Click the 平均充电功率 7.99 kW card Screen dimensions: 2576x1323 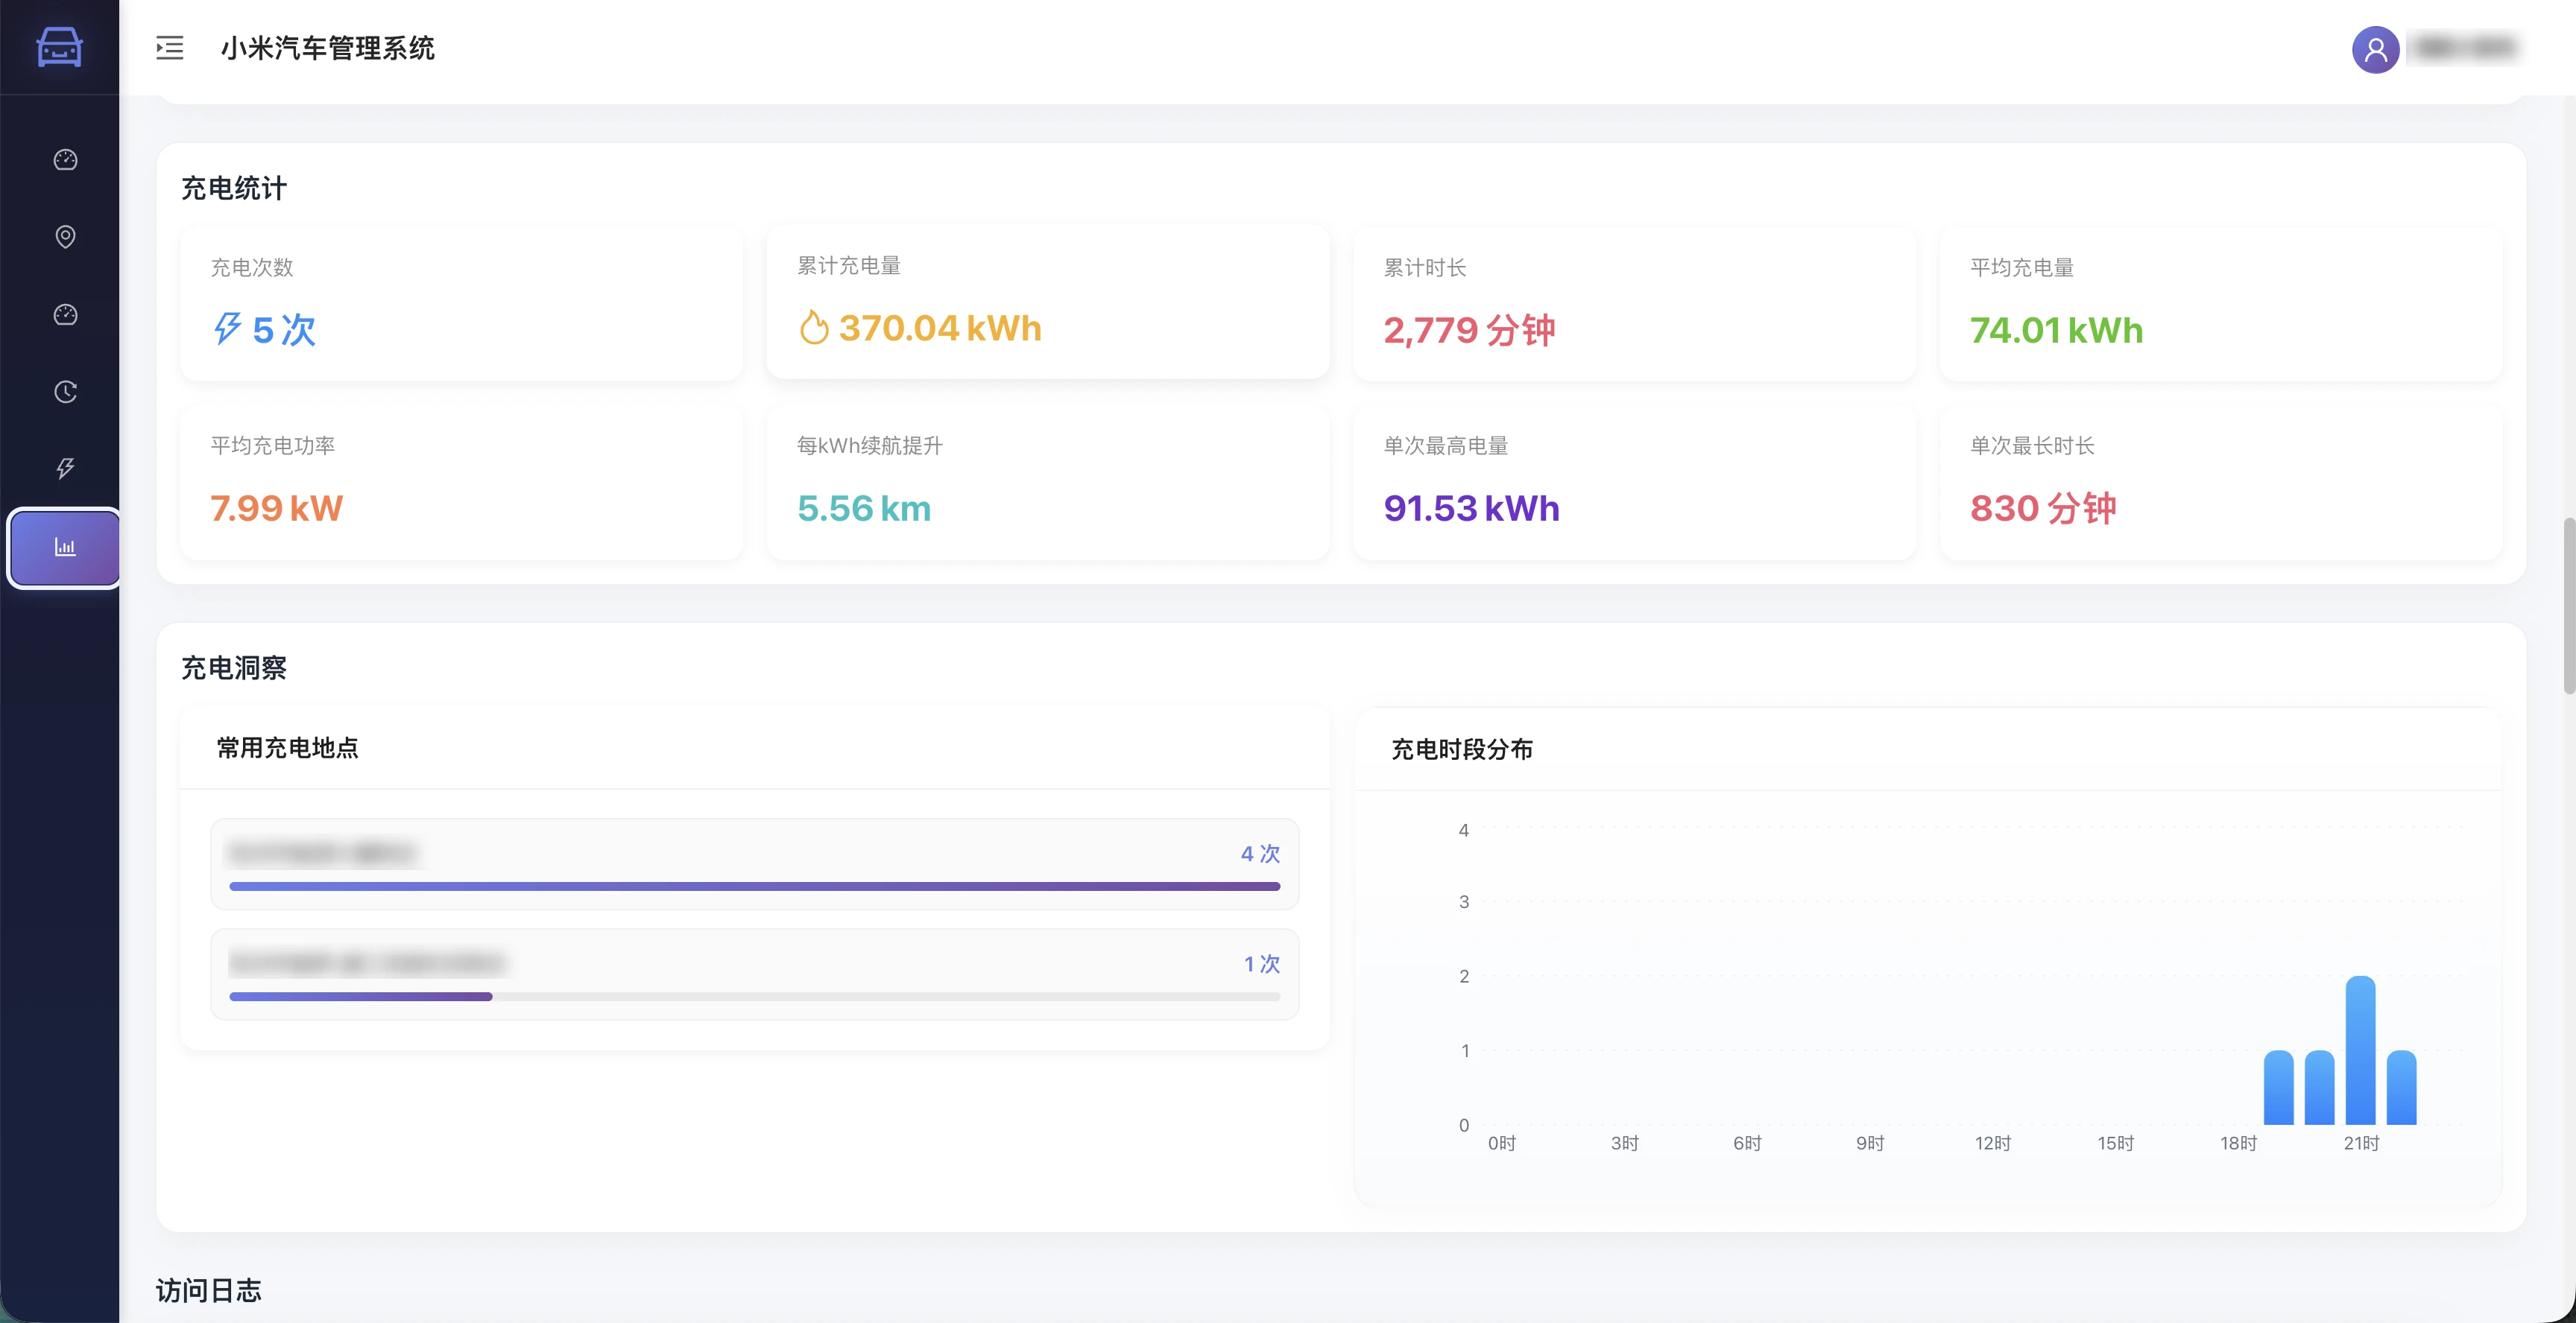pos(461,483)
